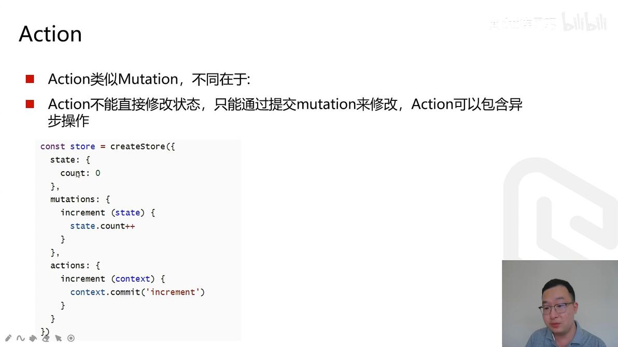Click the "Action" slide title
The height and width of the screenshot is (347, 618).
(x=50, y=34)
